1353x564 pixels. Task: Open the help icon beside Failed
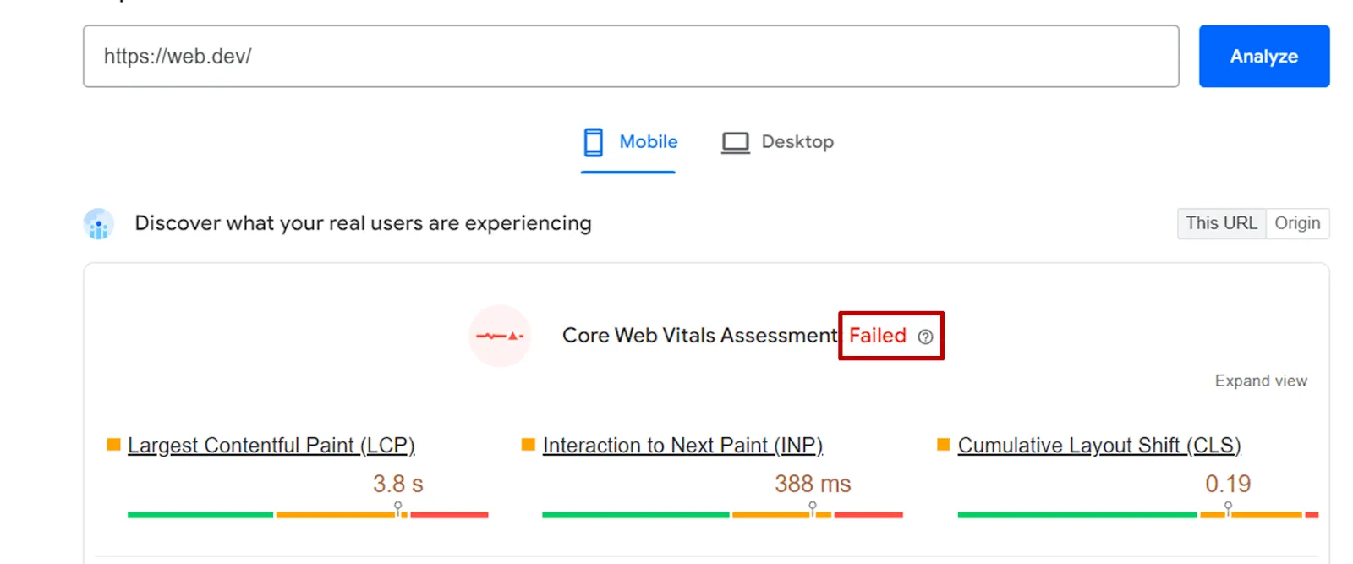(925, 337)
